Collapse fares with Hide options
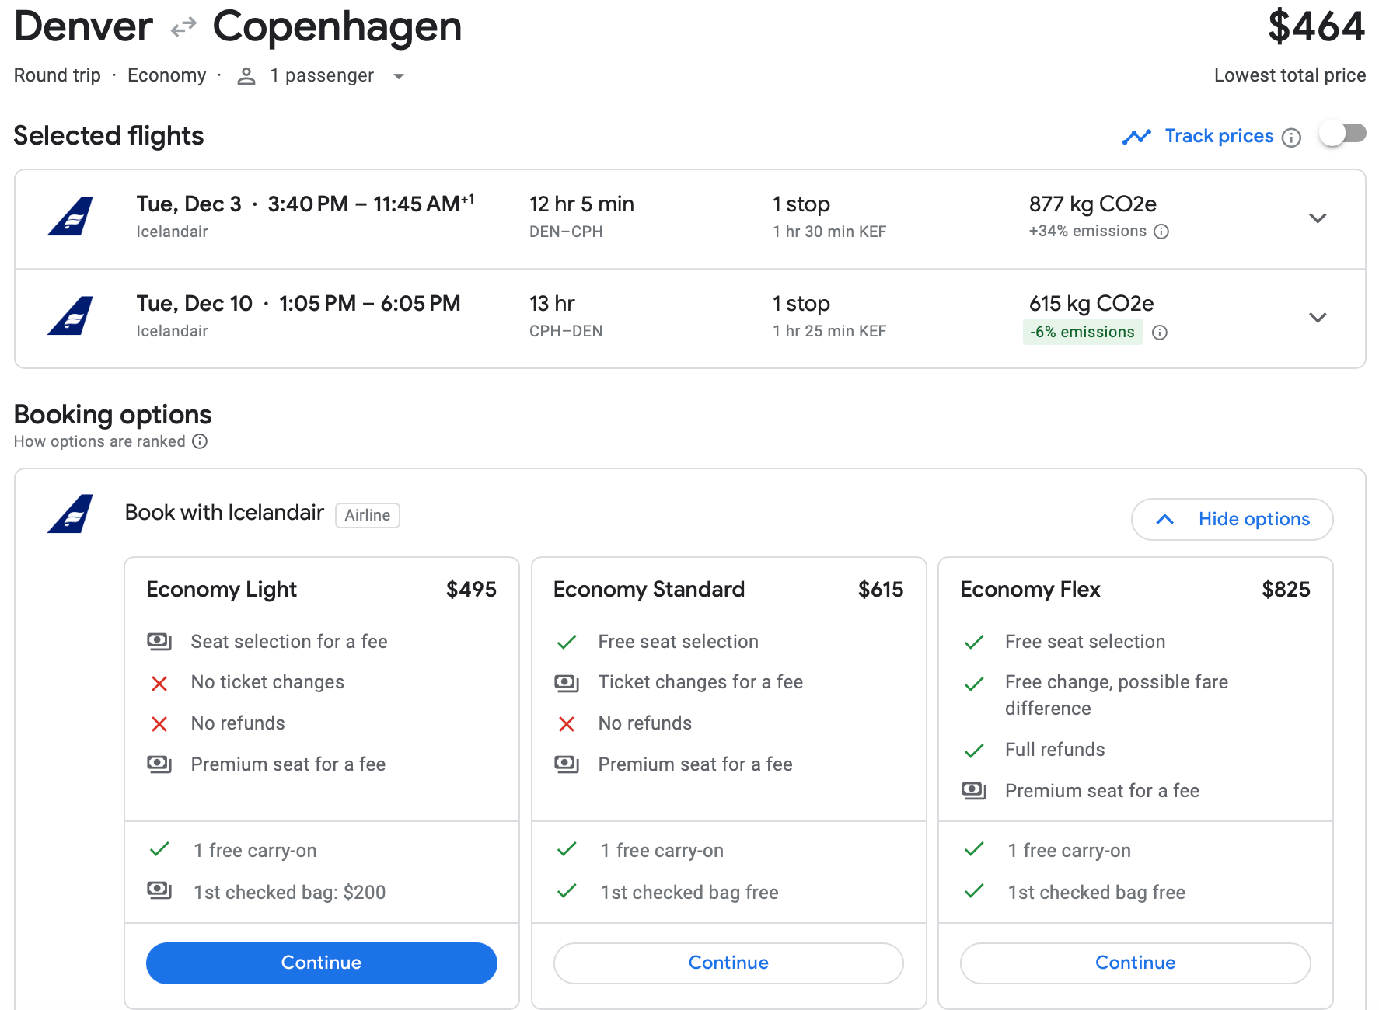Image resolution: width=1379 pixels, height=1010 pixels. 1232,519
